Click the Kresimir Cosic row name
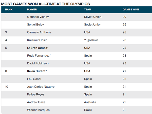This screenshot has width=152, height=114. point(37,40)
